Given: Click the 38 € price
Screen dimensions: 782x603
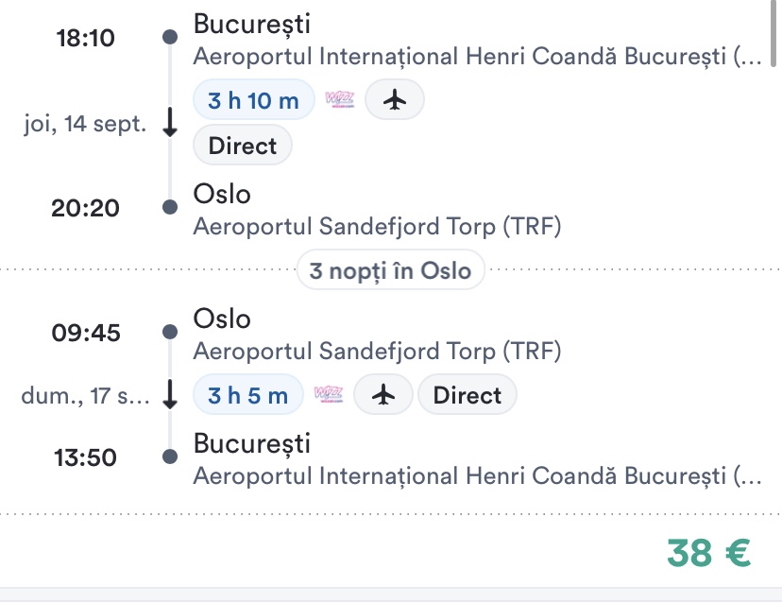Looking at the screenshot, I should click(x=709, y=553).
